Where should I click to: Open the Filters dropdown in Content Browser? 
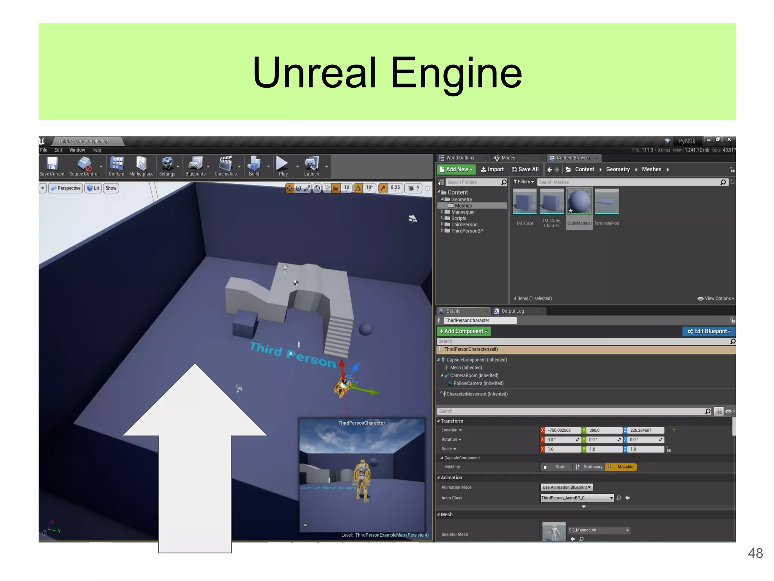pyautogui.click(x=523, y=182)
